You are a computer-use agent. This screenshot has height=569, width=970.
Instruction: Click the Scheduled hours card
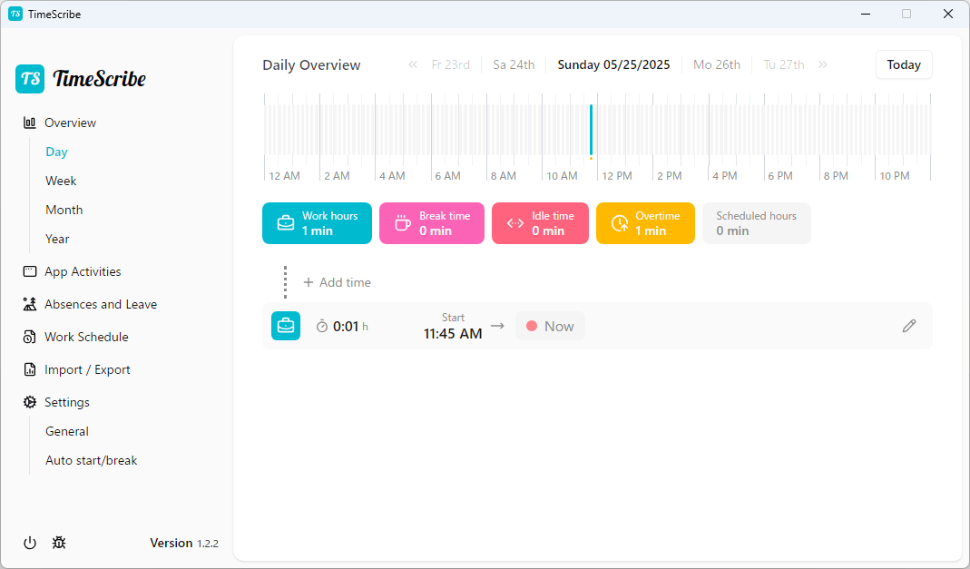coord(757,223)
